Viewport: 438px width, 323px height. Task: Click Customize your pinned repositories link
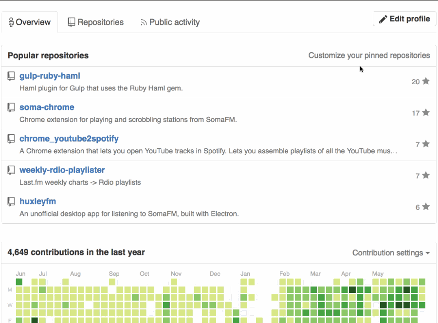click(x=369, y=55)
